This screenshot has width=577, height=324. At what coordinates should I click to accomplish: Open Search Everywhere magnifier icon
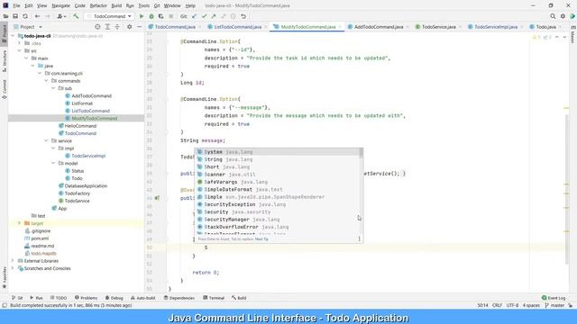click(553, 16)
